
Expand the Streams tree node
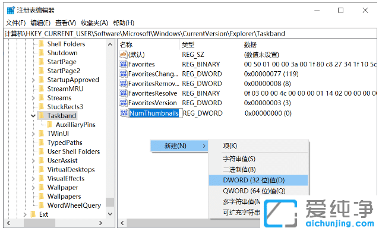point(33,98)
